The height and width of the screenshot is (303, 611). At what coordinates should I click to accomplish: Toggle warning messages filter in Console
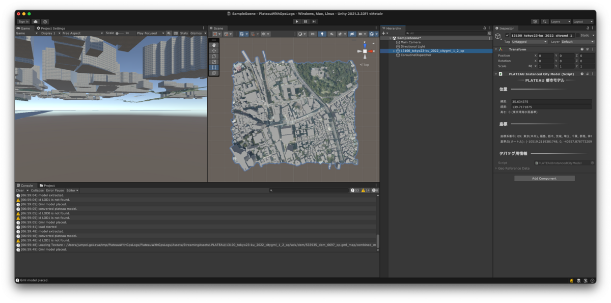point(366,190)
